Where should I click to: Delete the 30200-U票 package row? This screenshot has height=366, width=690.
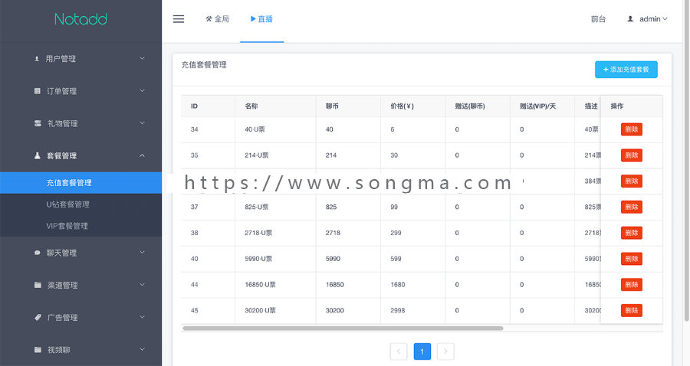632,311
